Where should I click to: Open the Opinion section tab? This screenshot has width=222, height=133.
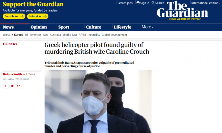pyautogui.click(x=39, y=27)
